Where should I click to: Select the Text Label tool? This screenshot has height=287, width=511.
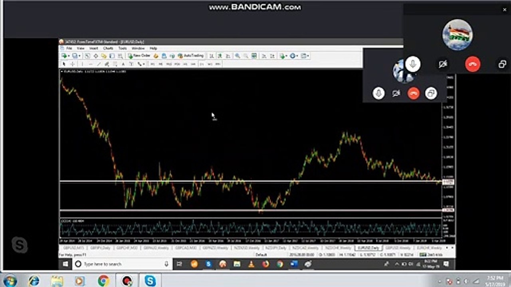click(131, 64)
